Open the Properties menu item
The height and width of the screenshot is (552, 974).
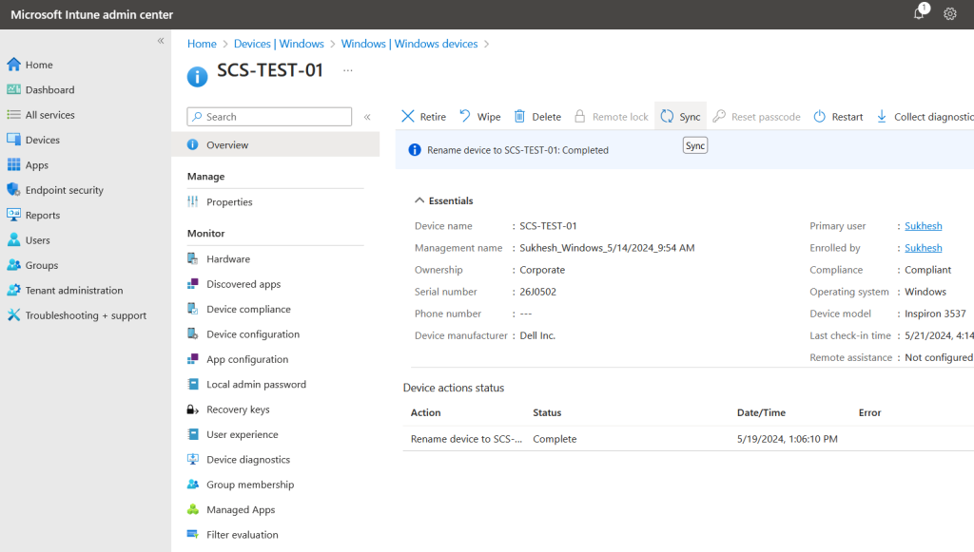[x=229, y=202]
